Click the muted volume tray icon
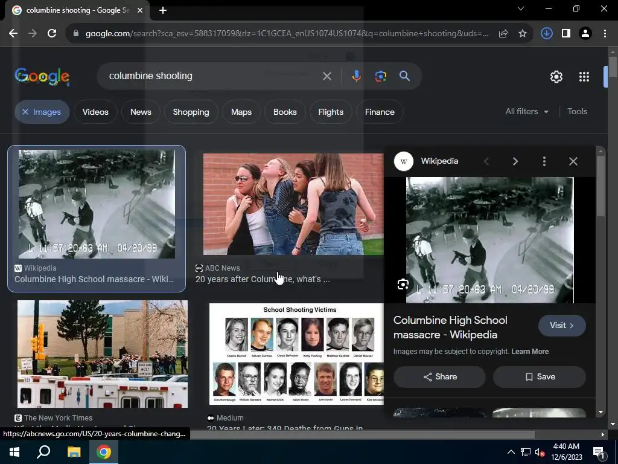 coord(540,452)
